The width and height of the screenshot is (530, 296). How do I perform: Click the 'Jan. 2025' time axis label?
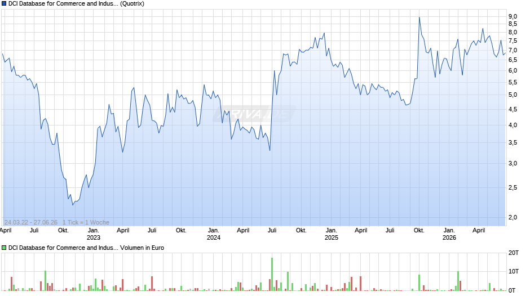point(332,234)
